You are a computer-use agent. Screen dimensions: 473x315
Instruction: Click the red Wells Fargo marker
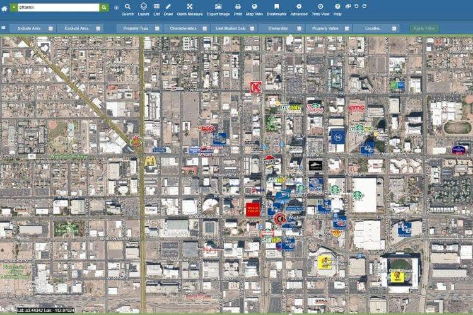pos(253,210)
